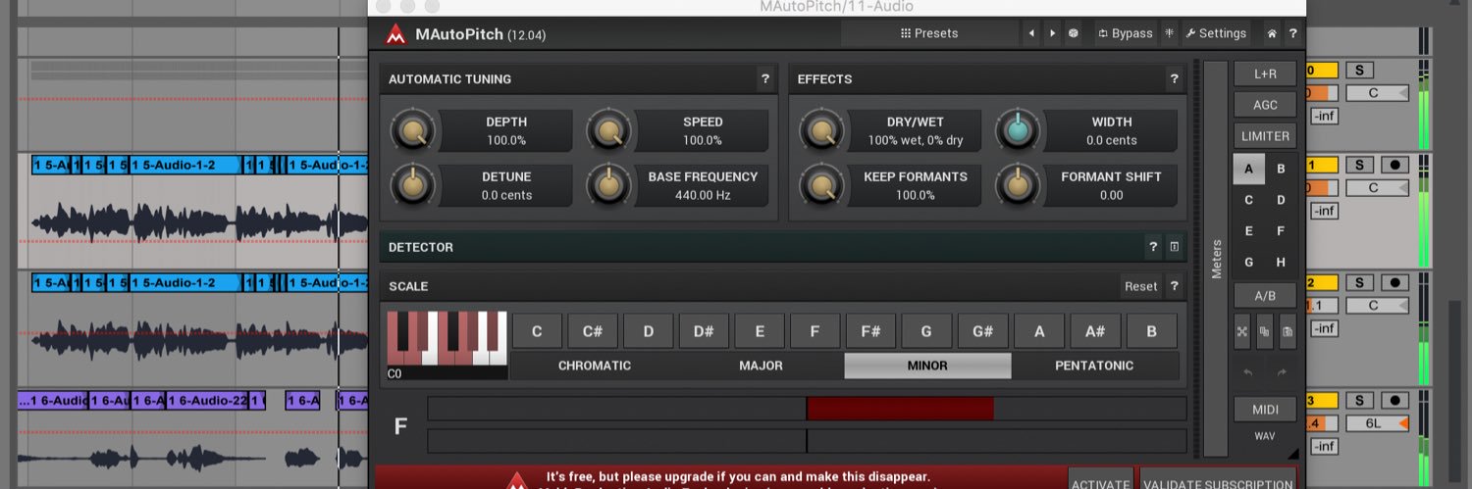This screenshot has height=489, width=1472.
Task: Click the 6L pan control in Ableton
Action: click(1377, 423)
